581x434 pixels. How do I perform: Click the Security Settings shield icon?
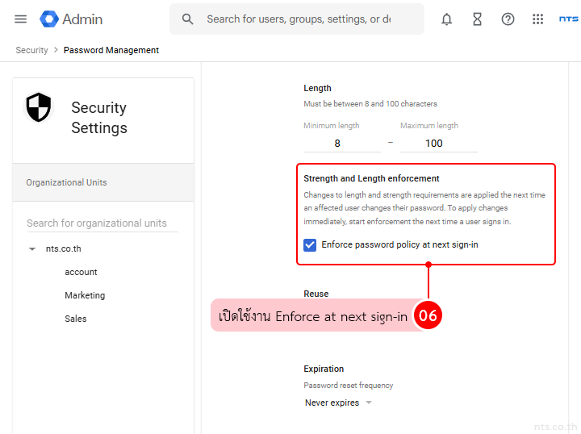point(39,107)
